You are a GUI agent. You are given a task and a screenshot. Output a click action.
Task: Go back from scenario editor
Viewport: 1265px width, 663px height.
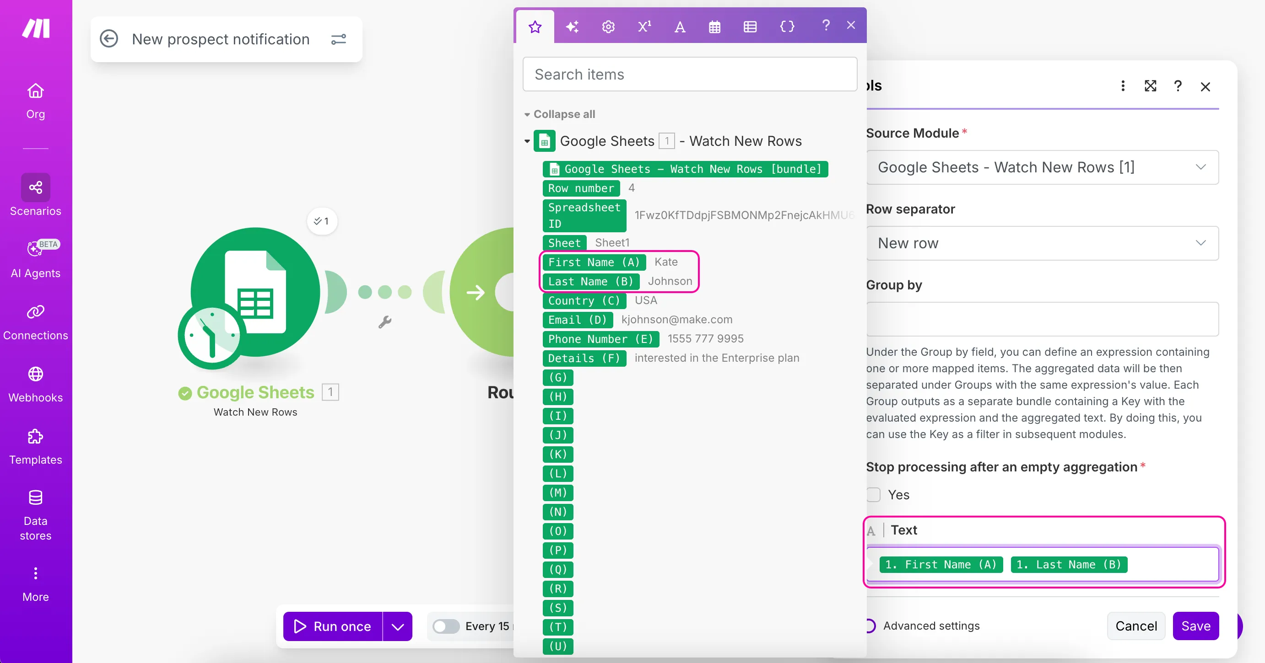pyautogui.click(x=109, y=39)
